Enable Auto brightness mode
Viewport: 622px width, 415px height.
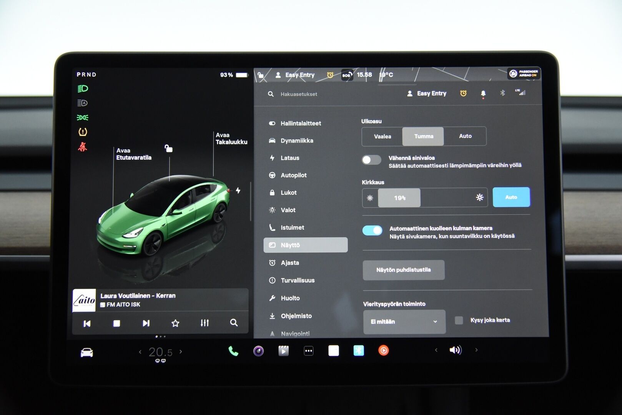click(x=511, y=197)
